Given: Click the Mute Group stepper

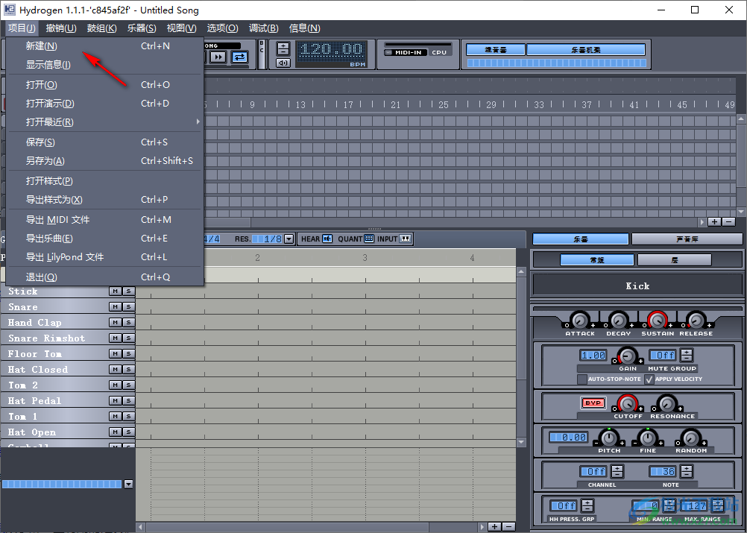Looking at the screenshot, I should (687, 355).
